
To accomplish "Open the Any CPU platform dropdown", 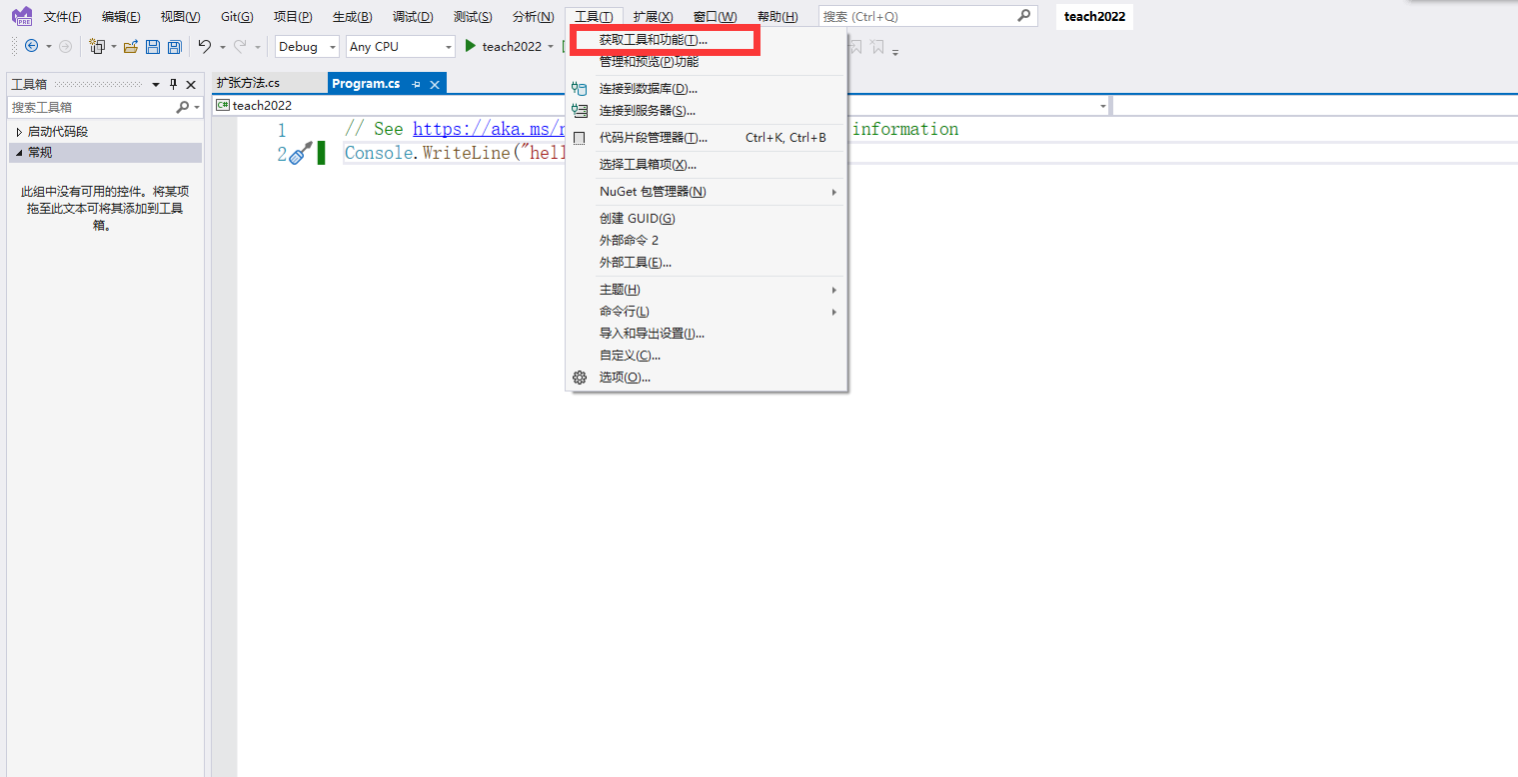I will 401,46.
